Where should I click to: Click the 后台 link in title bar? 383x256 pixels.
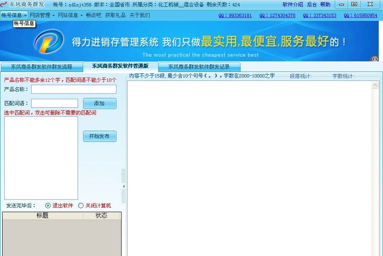(312, 4)
